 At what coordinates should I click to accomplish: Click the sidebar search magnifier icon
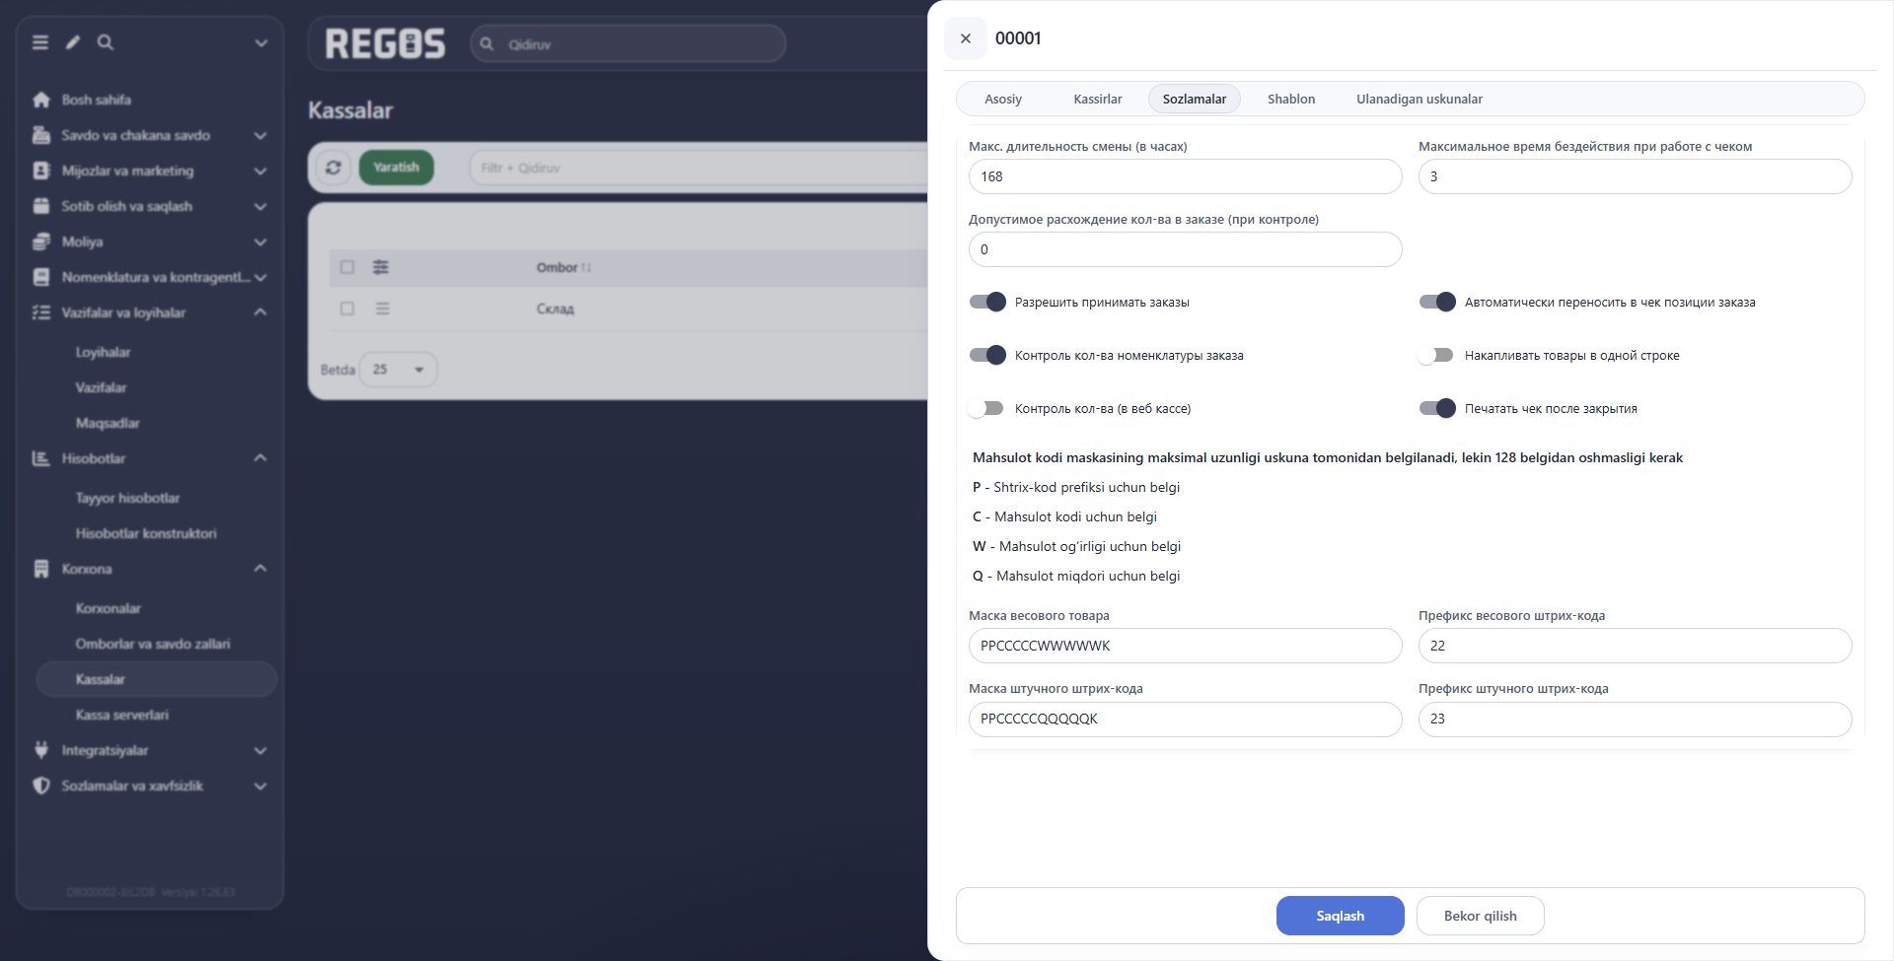[106, 42]
